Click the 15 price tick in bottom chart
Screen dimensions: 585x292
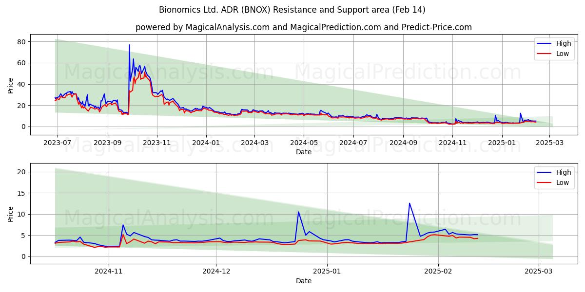pyautogui.click(x=22, y=193)
